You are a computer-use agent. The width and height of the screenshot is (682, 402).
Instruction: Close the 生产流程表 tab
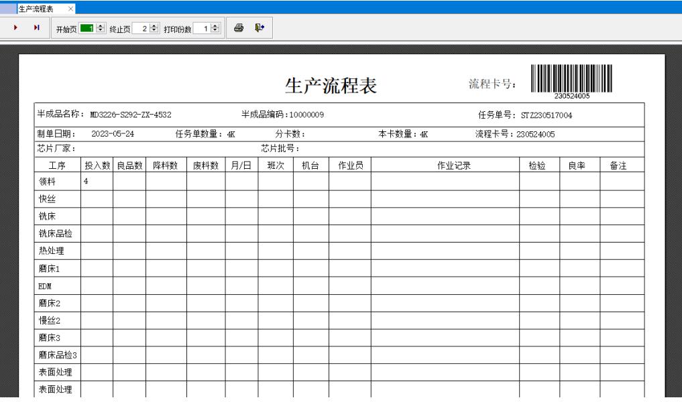click(x=71, y=9)
